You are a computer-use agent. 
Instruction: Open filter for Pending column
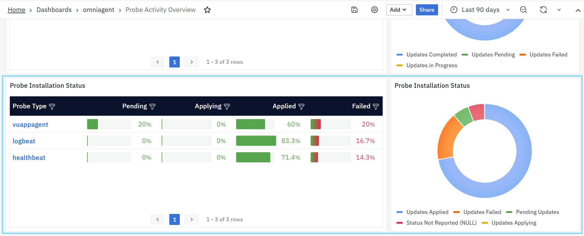(152, 106)
